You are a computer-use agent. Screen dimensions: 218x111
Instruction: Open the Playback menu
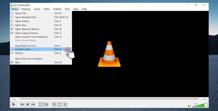(x=26, y=9)
